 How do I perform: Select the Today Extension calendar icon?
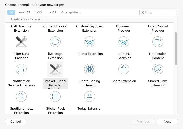(89, 96)
